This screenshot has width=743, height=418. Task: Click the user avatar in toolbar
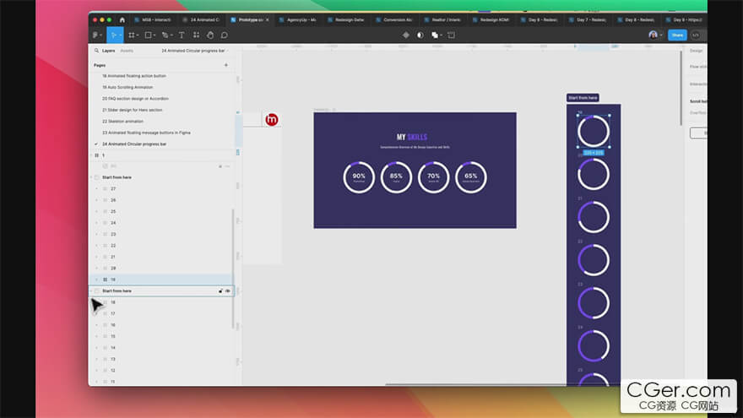point(653,35)
